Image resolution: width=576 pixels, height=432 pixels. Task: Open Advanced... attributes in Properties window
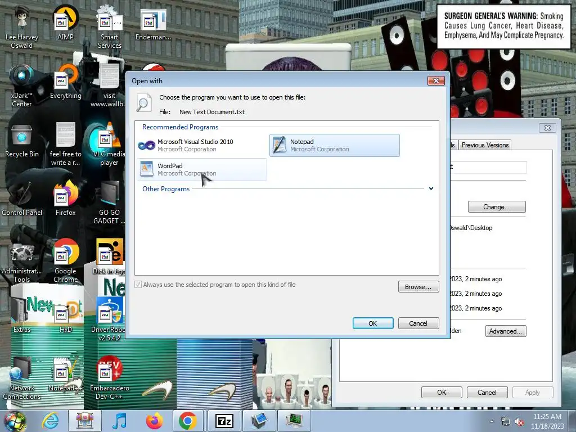pyautogui.click(x=506, y=331)
